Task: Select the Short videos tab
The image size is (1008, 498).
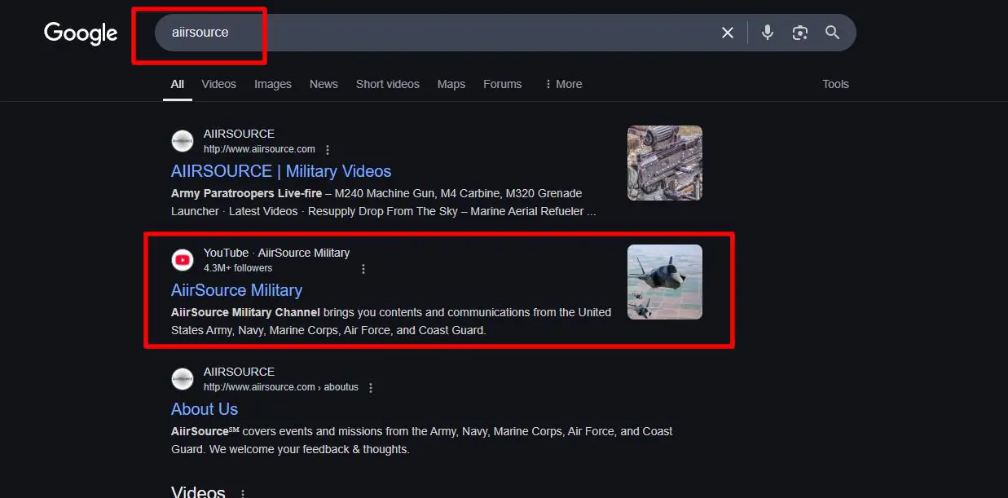Action: coord(388,84)
